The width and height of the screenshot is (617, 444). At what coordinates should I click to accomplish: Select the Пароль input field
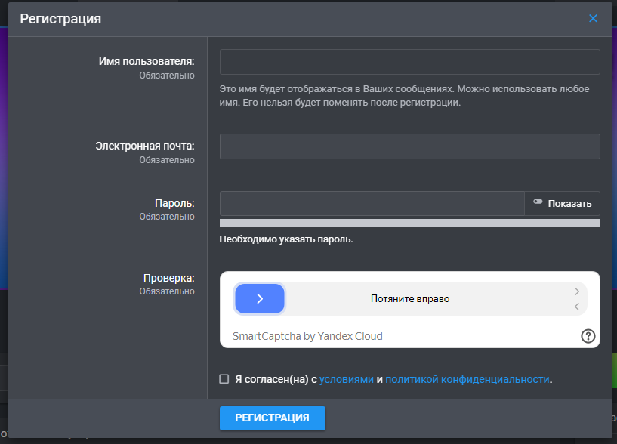click(x=372, y=203)
